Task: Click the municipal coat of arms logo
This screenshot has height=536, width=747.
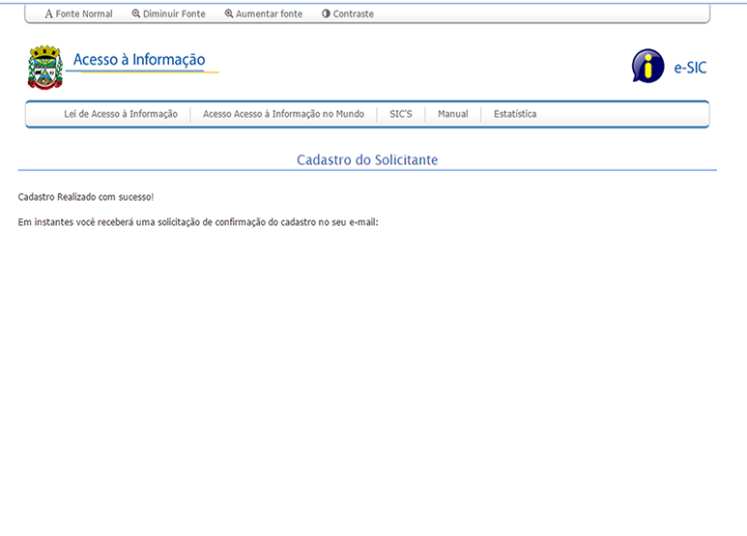Action: click(44, 67)
